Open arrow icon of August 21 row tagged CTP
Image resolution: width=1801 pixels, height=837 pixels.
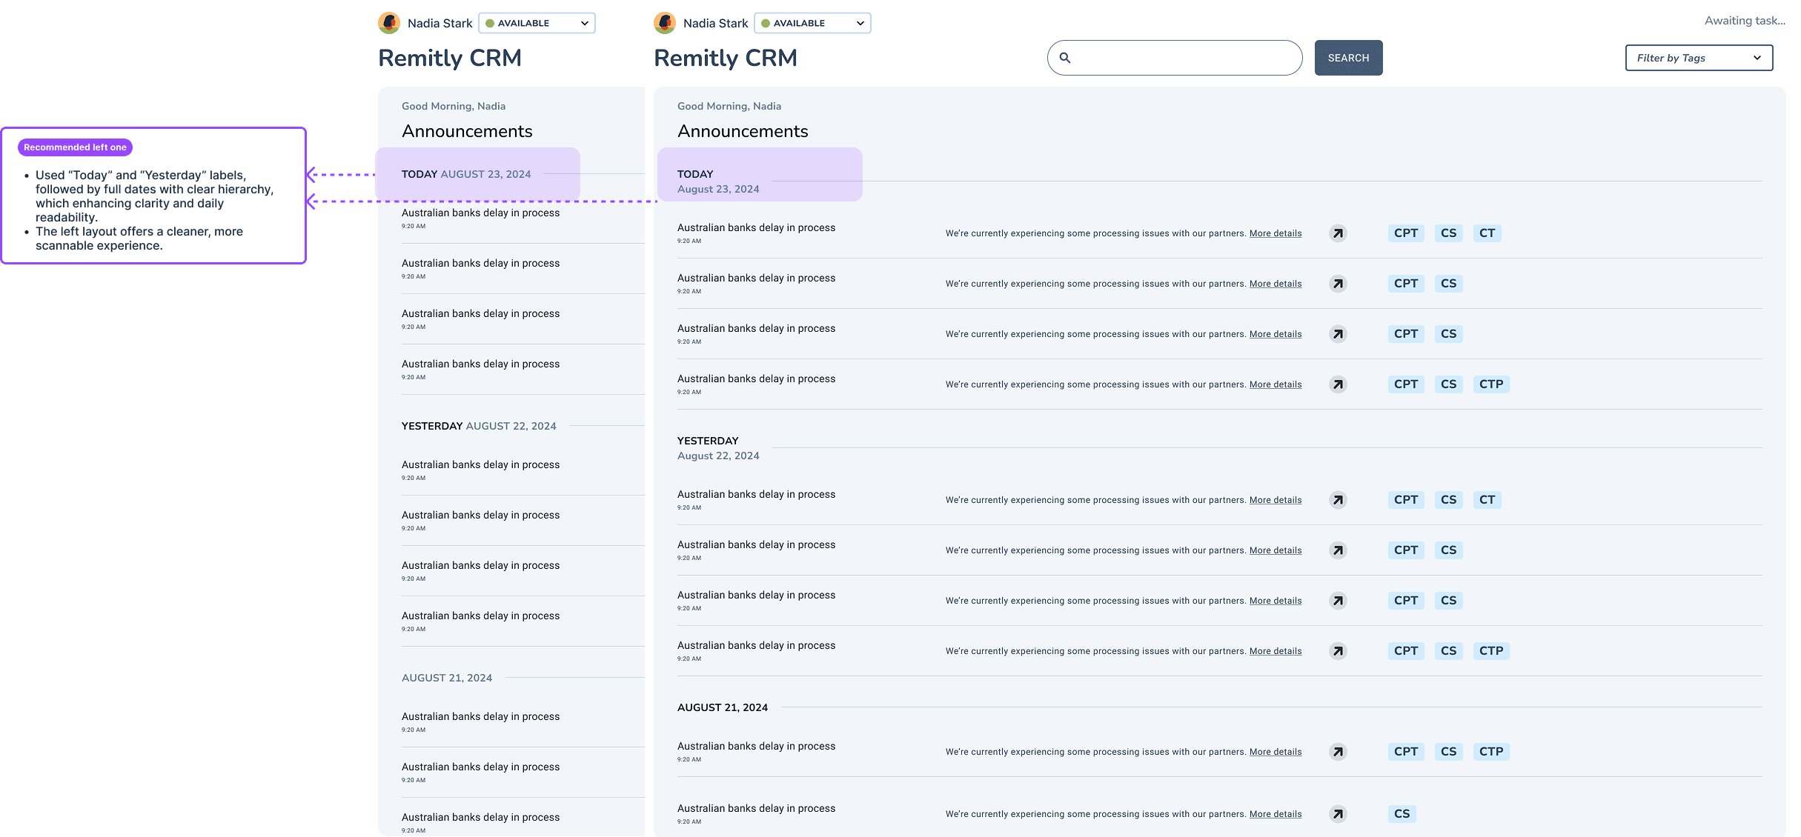pyautogui.click(x=1338, y=752)
